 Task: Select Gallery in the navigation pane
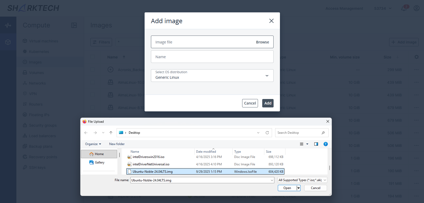(99, 162)
